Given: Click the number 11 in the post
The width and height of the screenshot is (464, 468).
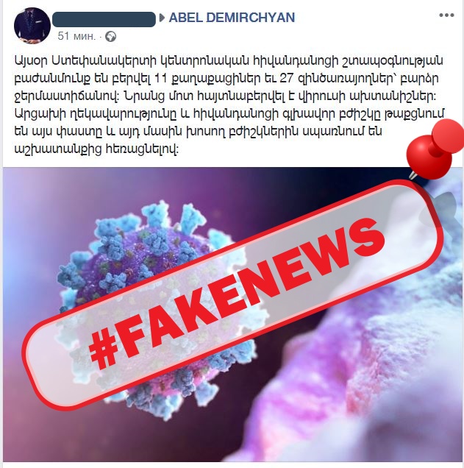Looking at the screenshot, I should tap(163, 79).
